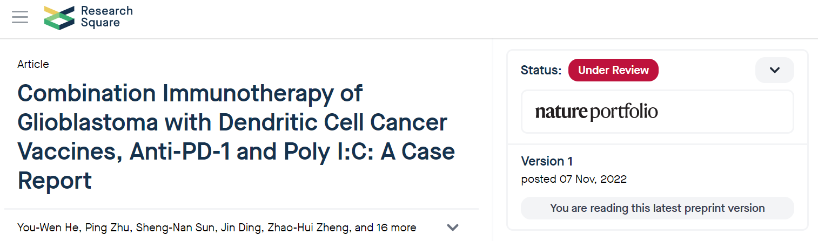The width and height of the screenshot is (818, 241).
Task: Click the Version 1 heading
Action: click(x=547, y=161)
